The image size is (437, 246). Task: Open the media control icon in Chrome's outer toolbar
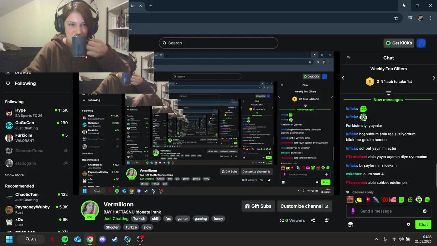pyautogui.click(x=410, y=18)
